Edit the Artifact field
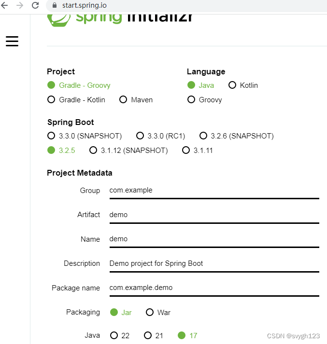Viewport: 327px width, 344px height. click(214, 215)
